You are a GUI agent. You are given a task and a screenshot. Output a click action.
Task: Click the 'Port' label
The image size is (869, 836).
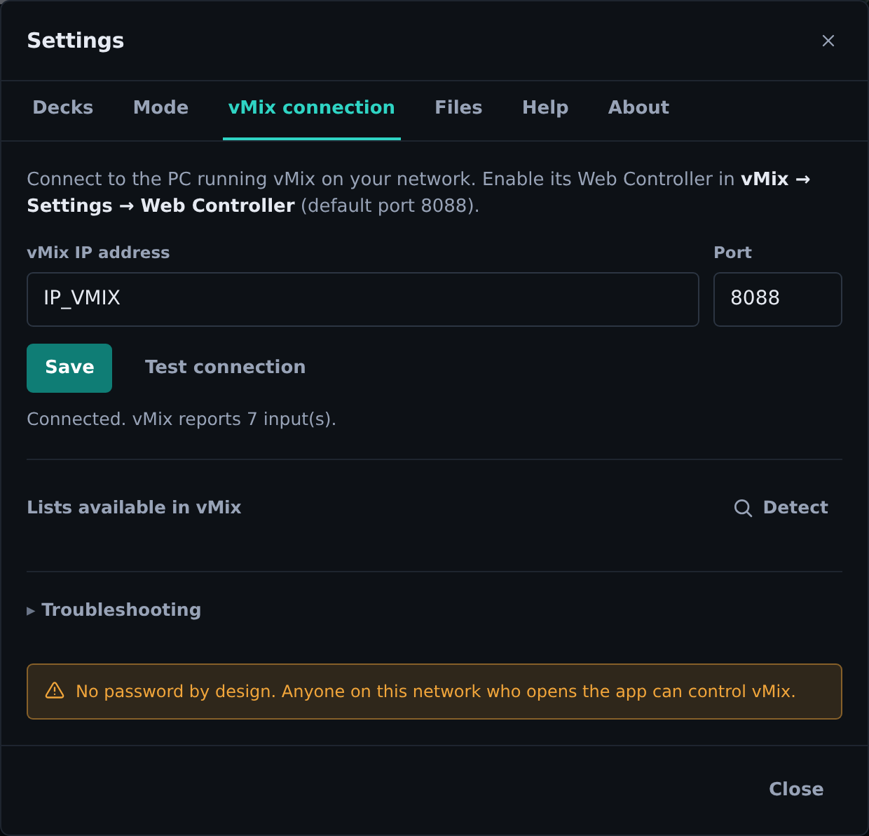(x=732, y=252)
